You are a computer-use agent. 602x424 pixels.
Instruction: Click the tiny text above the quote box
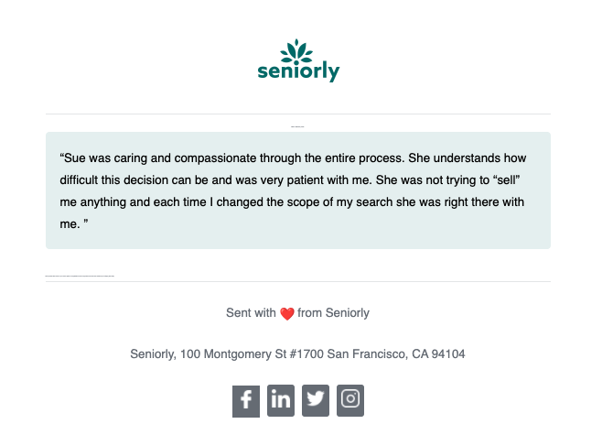[x=297, y=126]
